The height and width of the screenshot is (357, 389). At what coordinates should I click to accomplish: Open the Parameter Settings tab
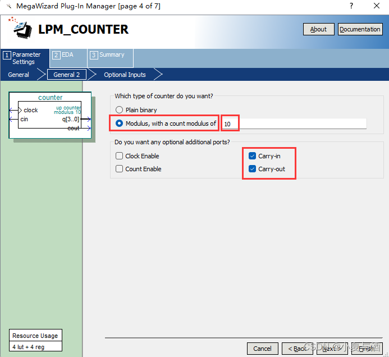[25, 58]
